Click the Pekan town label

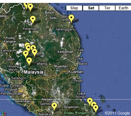point(78,81)
